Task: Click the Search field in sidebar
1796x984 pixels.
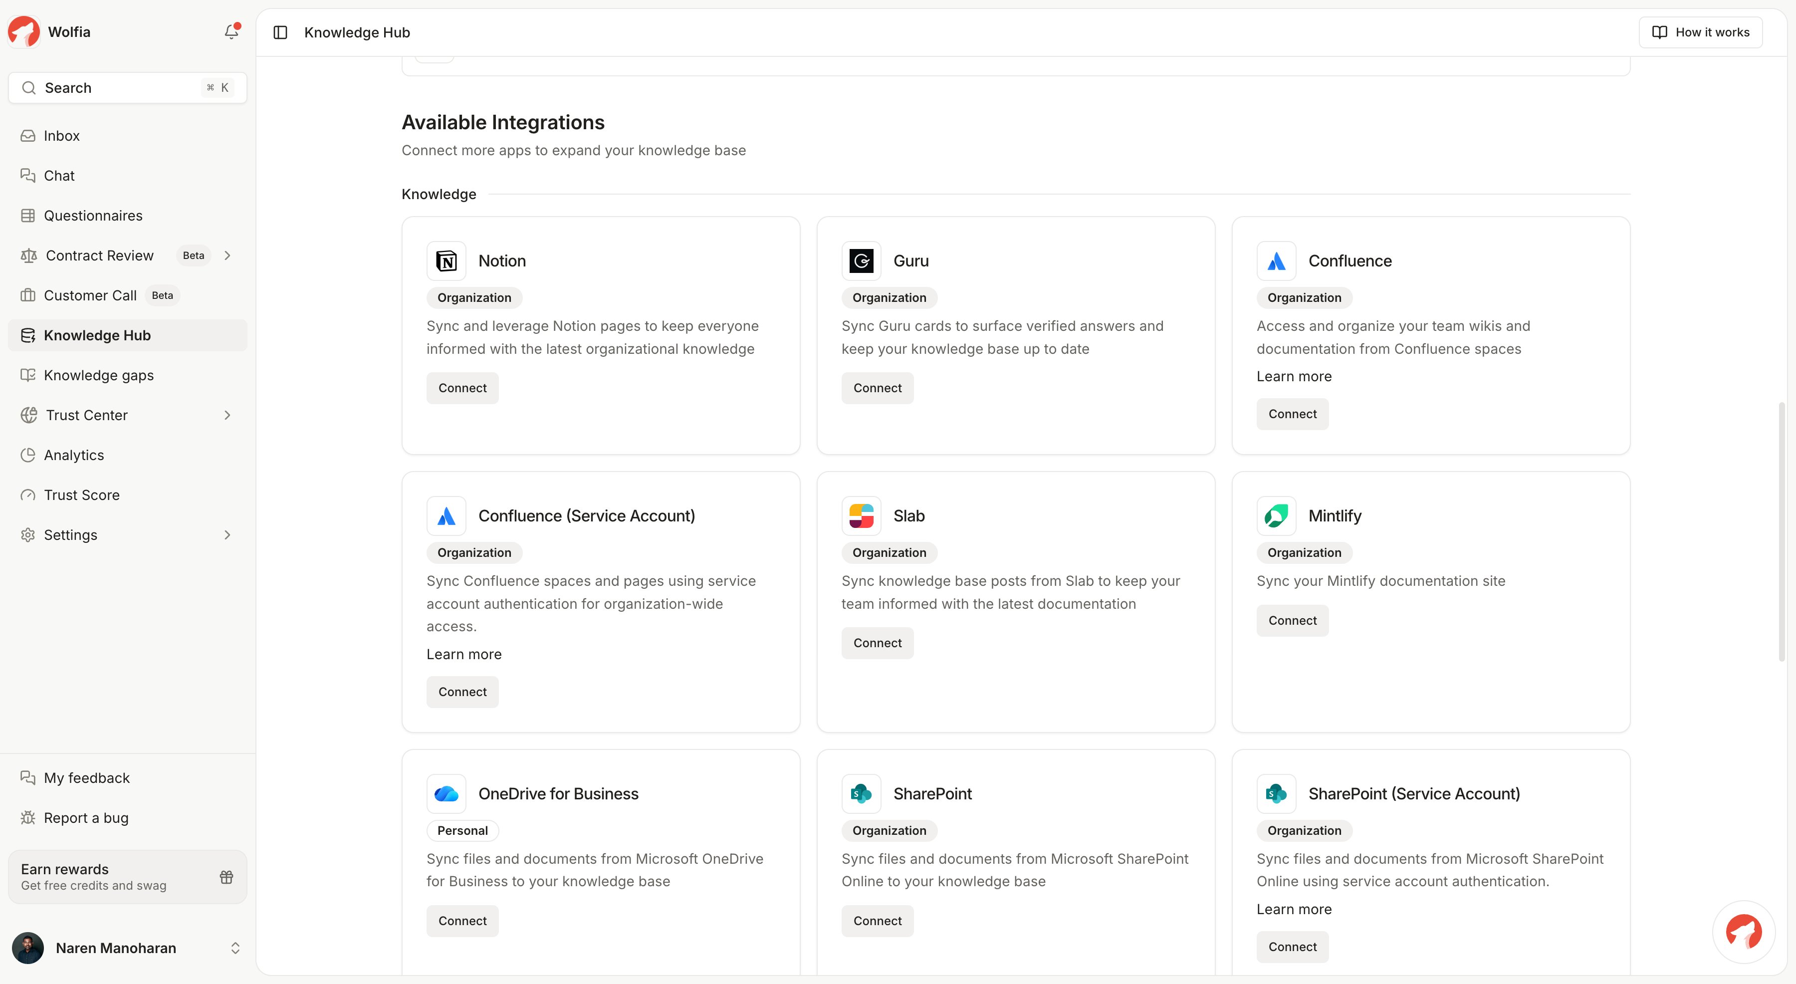Action: (128, 88)
